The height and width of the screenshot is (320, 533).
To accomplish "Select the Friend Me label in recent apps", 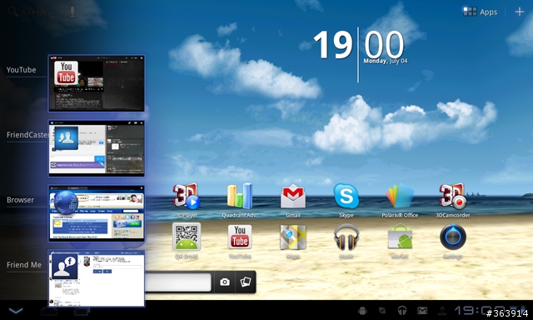I will (24, 264).
